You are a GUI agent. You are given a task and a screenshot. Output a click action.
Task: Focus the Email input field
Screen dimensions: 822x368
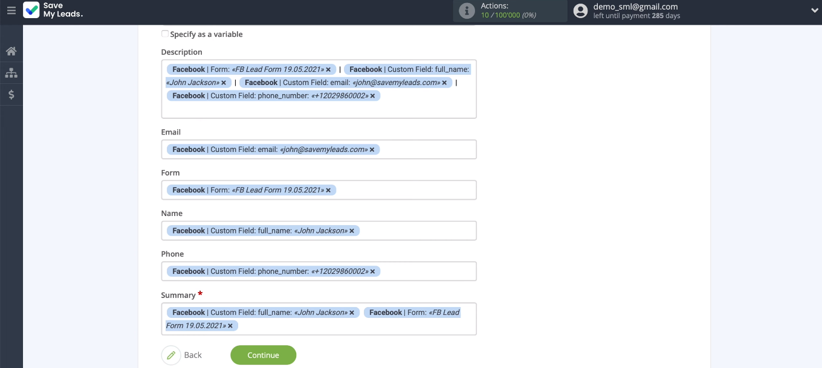tap(319, 150)
